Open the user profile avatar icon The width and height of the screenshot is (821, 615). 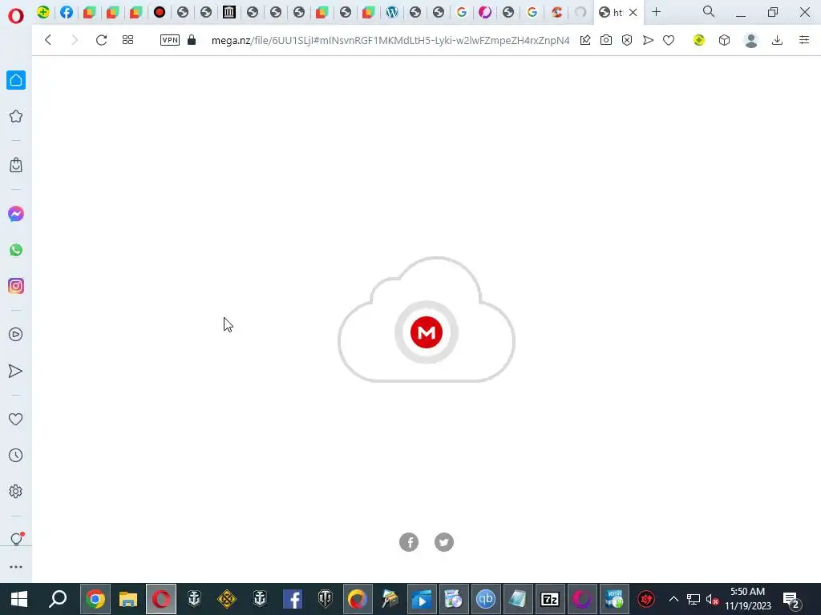(x=750, y=40)
